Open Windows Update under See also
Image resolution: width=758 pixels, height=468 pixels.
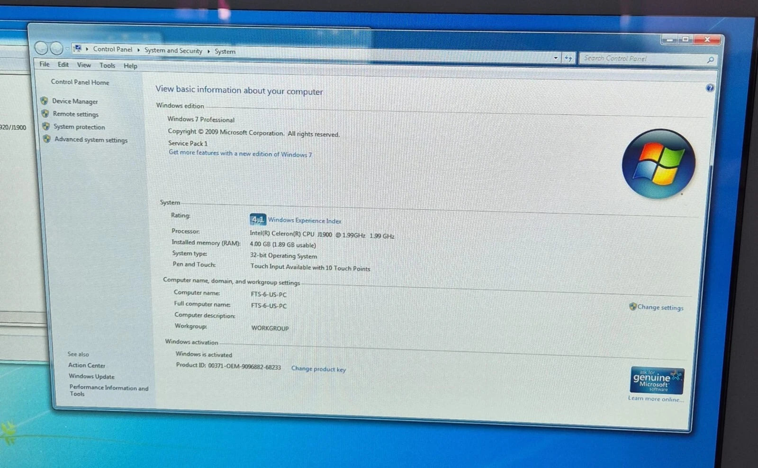coord(91,376)
